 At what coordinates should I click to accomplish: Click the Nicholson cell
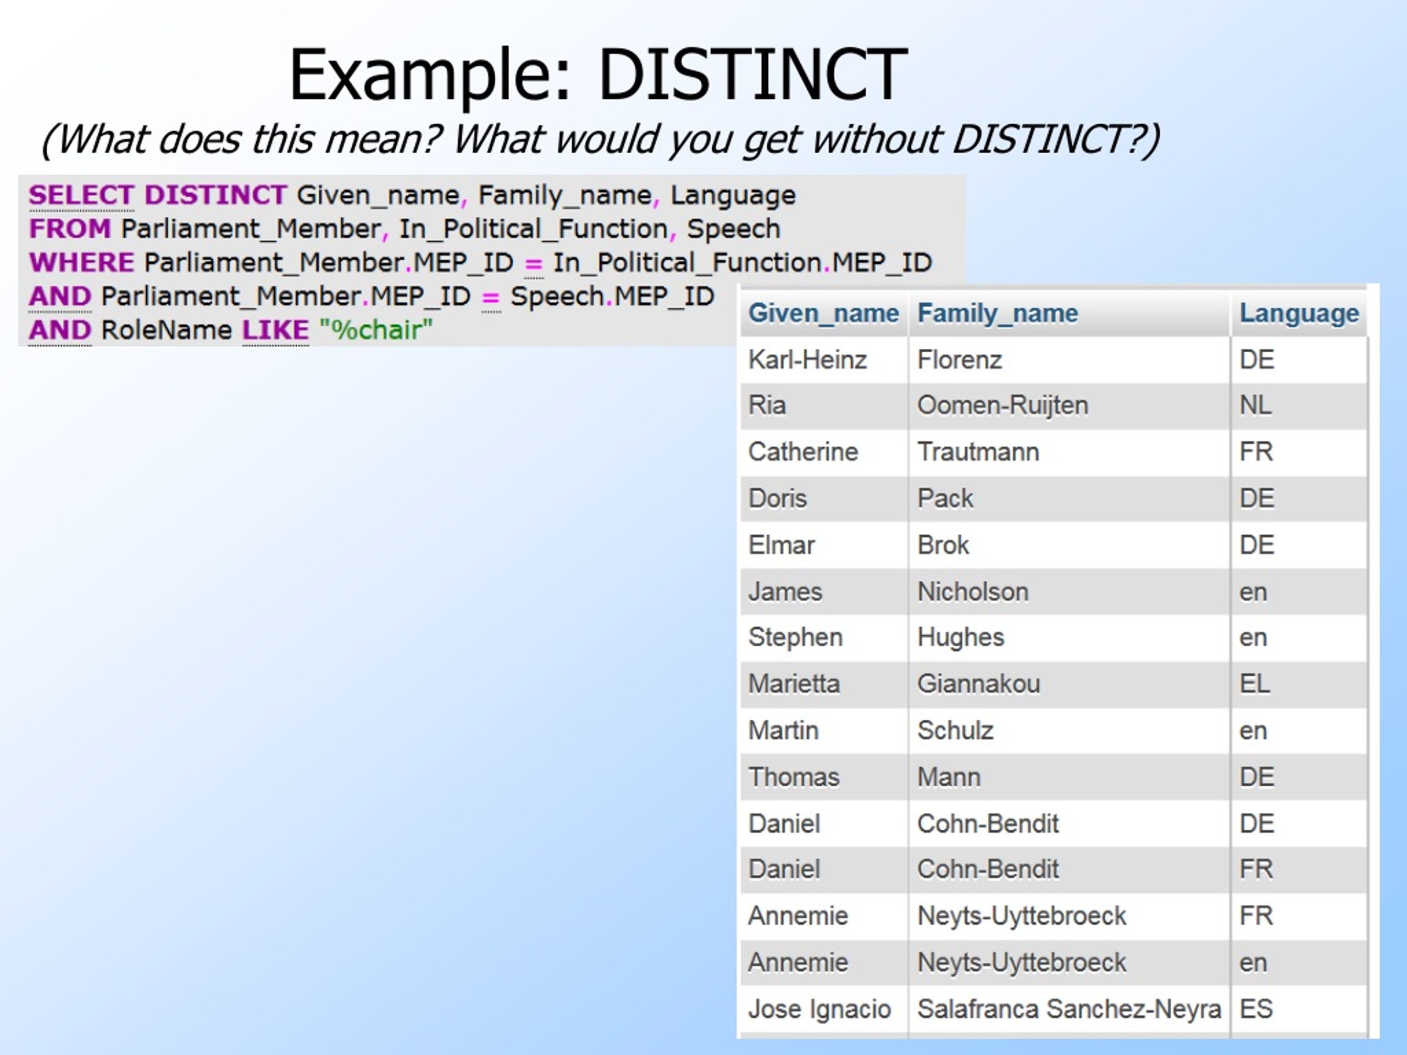point(1068,592)
